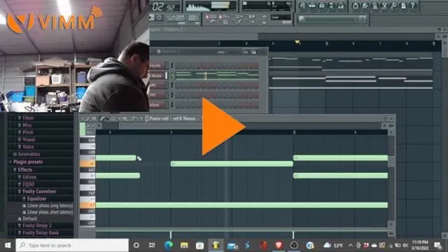Open the step sequencer view icon
This screenshot has height=252, width=448.
pos(312,6)
